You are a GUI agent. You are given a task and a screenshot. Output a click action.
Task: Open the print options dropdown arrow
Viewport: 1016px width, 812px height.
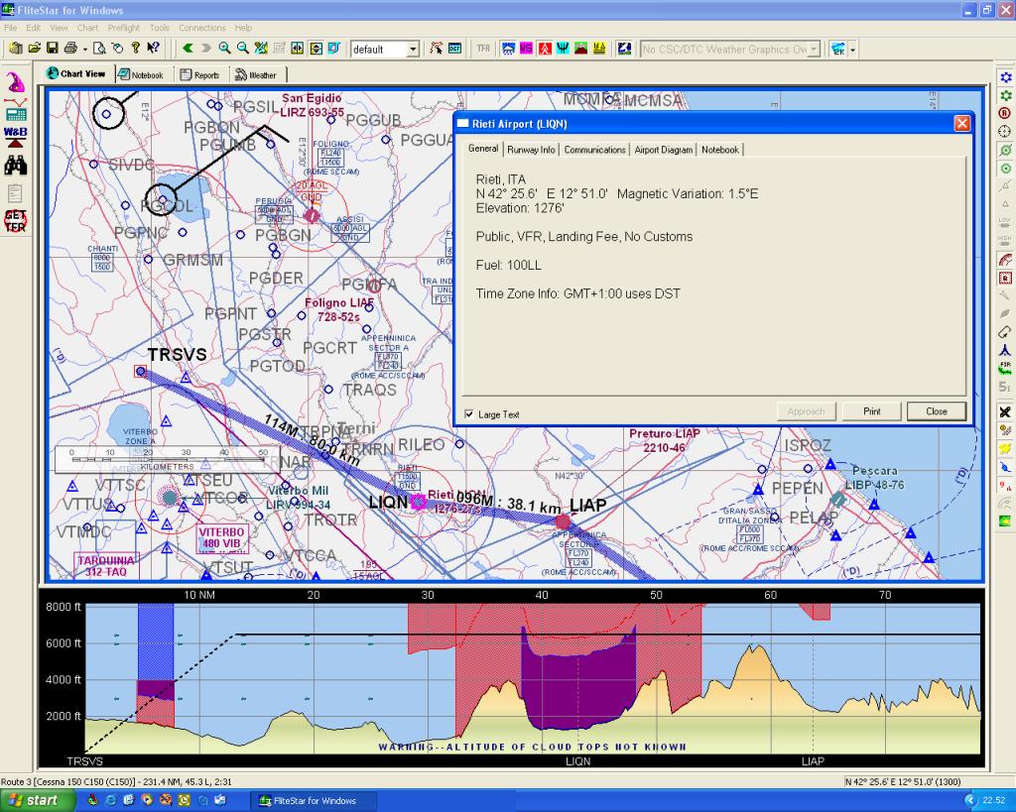(x=85, y=50)
